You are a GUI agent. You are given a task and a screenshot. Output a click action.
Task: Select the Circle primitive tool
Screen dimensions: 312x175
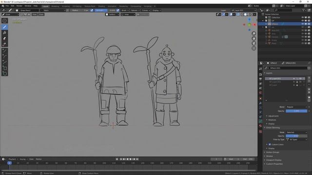pos(4,74)
